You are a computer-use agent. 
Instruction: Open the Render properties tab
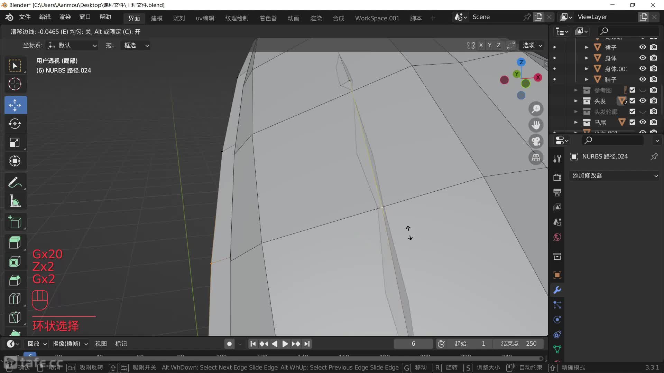coord(557,177)
